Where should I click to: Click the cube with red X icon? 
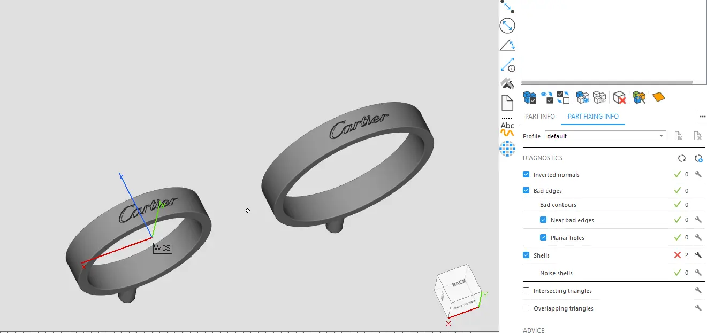pyautogui.click(x=619, y=97)
